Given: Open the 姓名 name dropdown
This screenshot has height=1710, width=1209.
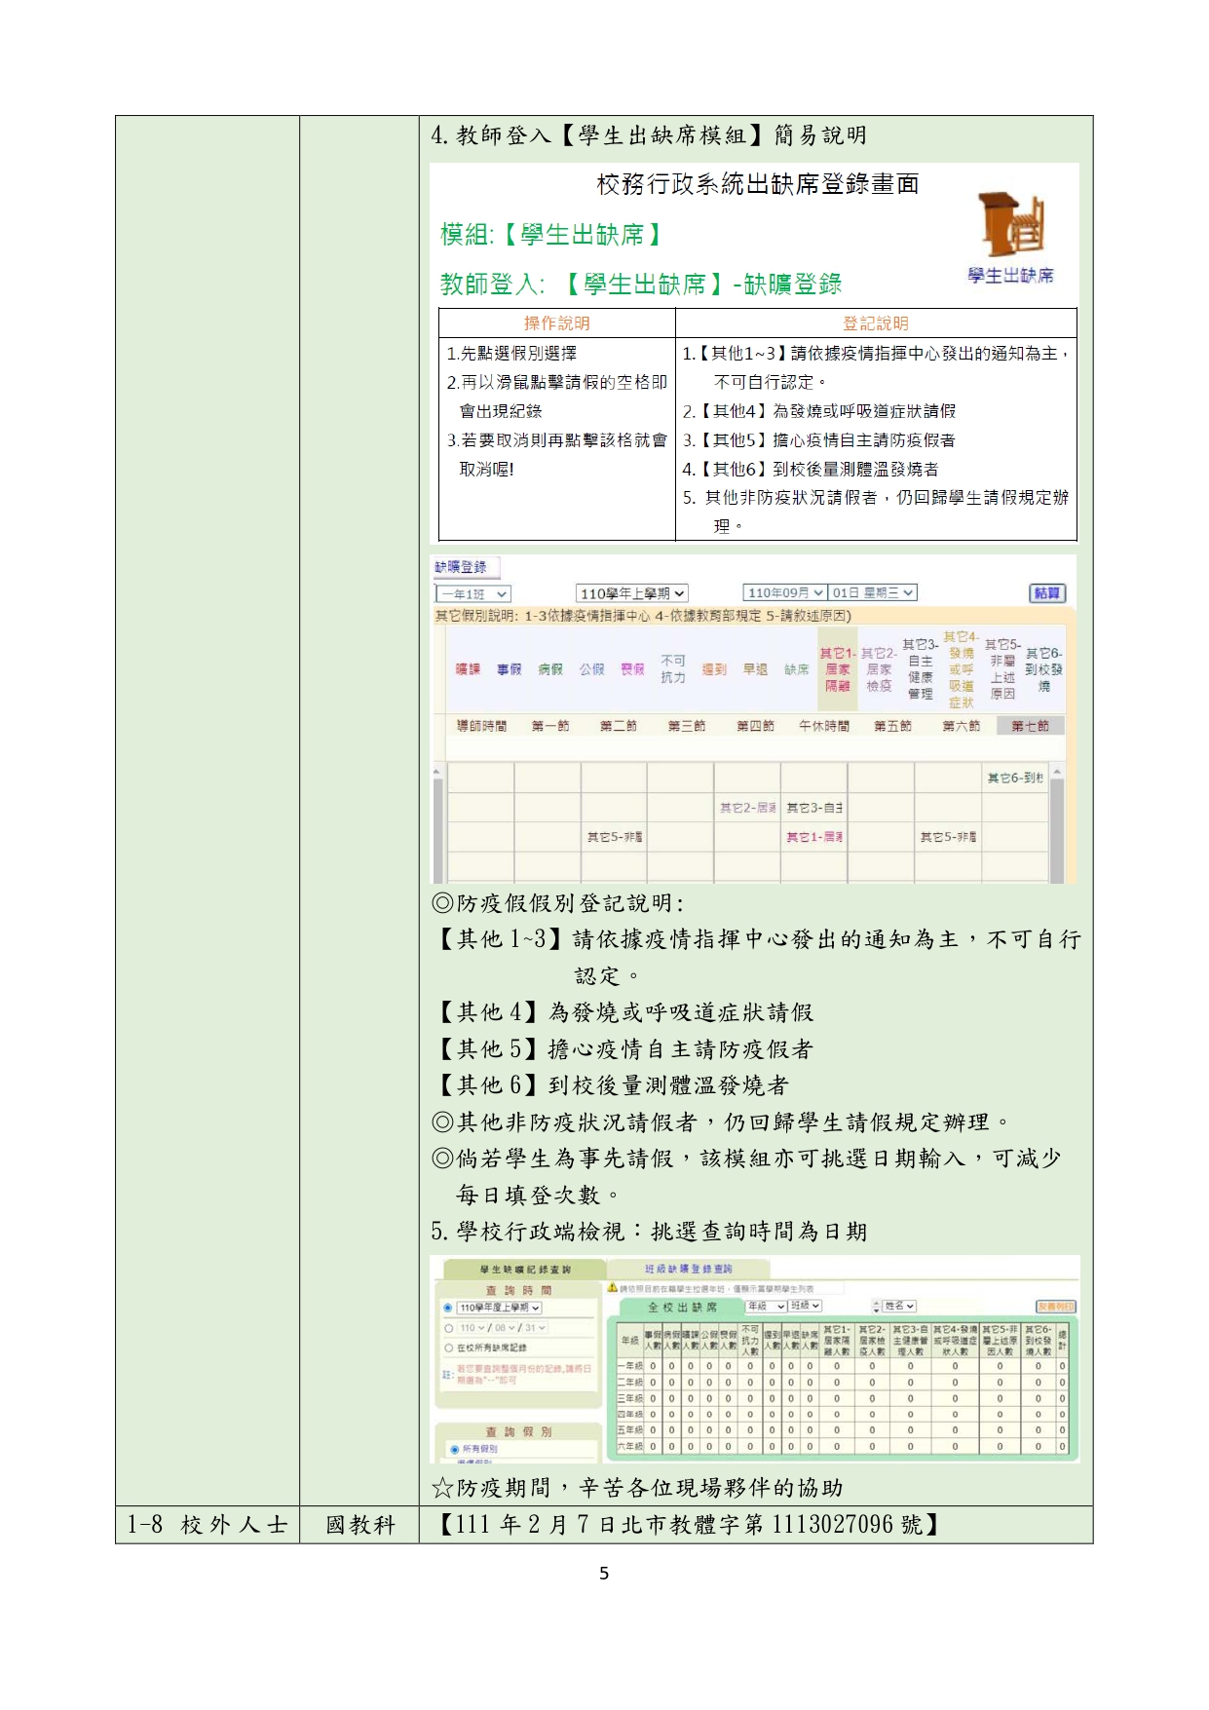Looking at the screenshot, I should [898, 1307].
